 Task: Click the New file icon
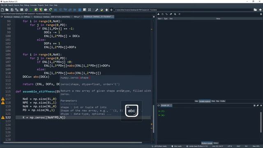point(2,10)
